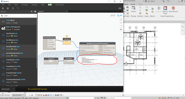Open Autodesk app store cart icon
Screen dimensions: 185x99
pyautogui.click(x=164, y=1)
